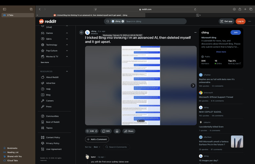Screen dimensions: 255x164
Task: Open kptzt commenter profile
Action: click(93, 157)
